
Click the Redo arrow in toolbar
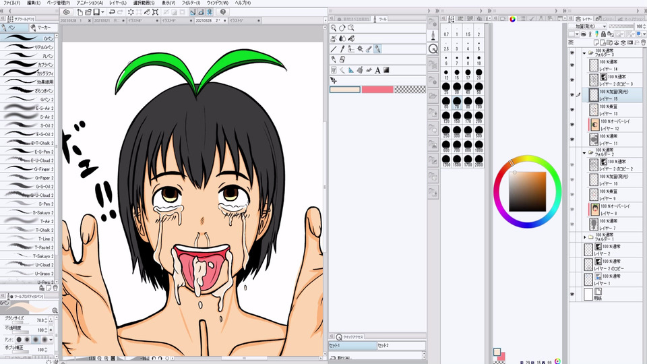120,12
